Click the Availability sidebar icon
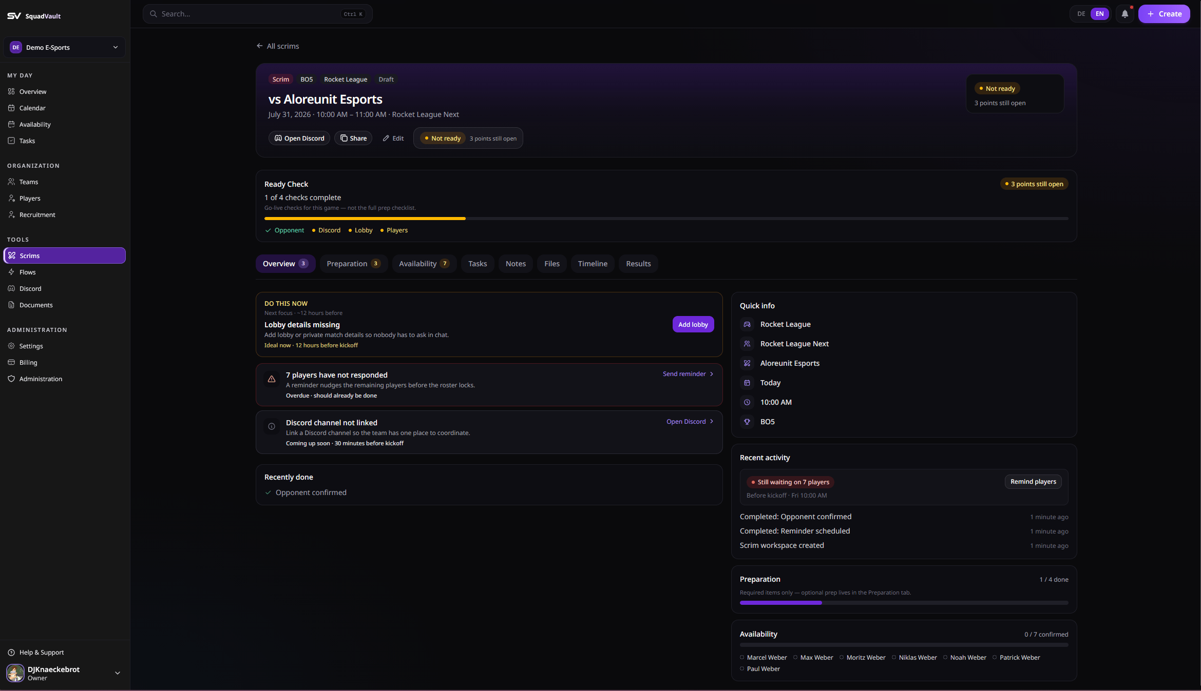This screenshot has height=691, width=1201. click(11, 124)
